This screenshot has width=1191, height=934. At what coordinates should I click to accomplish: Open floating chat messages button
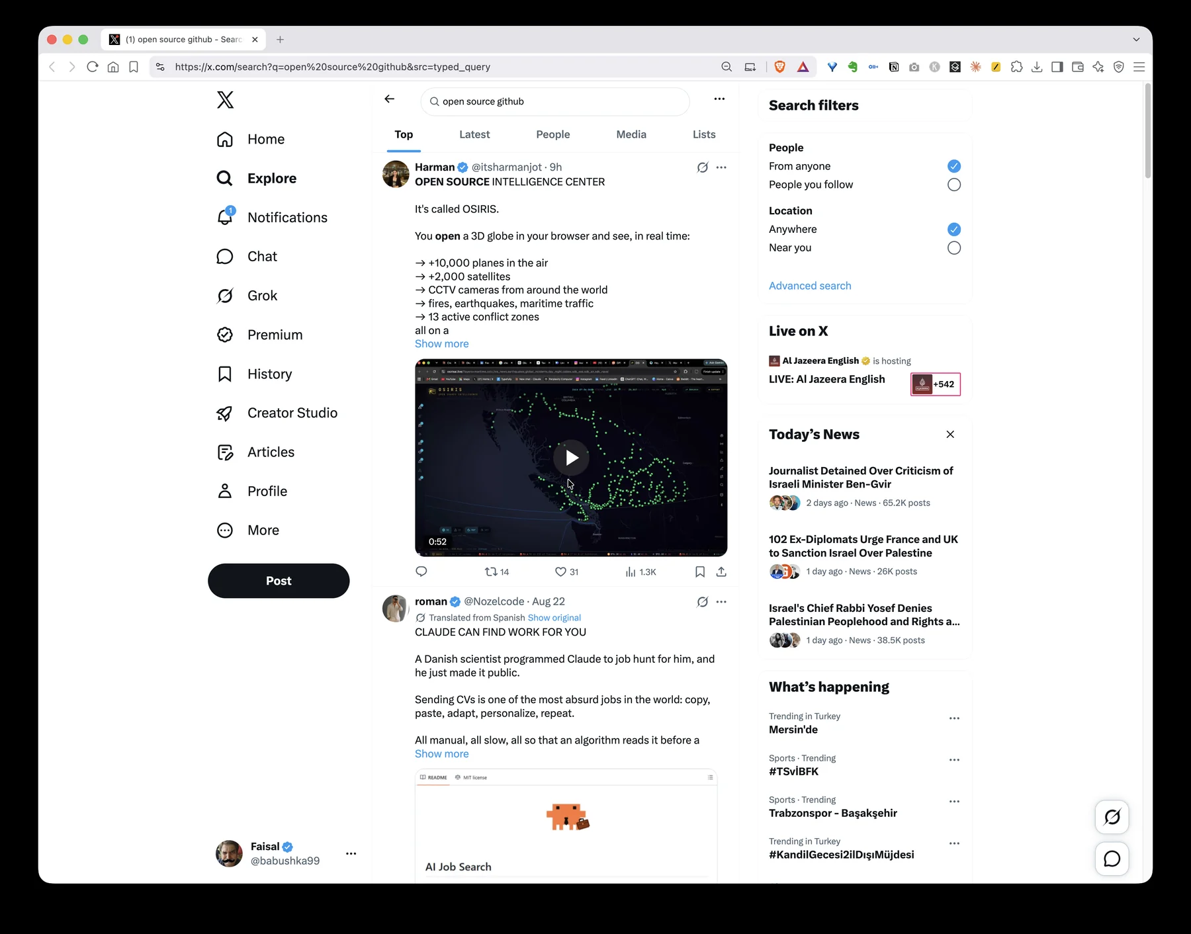coord(1112,859)
